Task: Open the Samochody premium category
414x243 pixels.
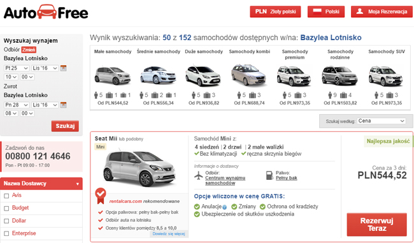Action: click(295, 54)
